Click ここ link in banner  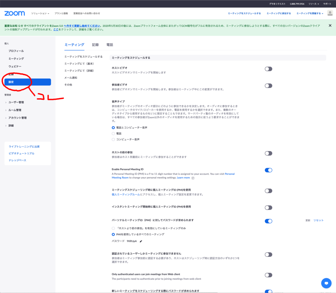coord(56,30)
